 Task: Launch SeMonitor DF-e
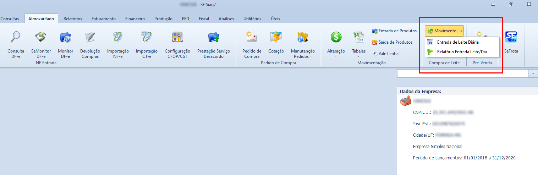tap(41, 42)
